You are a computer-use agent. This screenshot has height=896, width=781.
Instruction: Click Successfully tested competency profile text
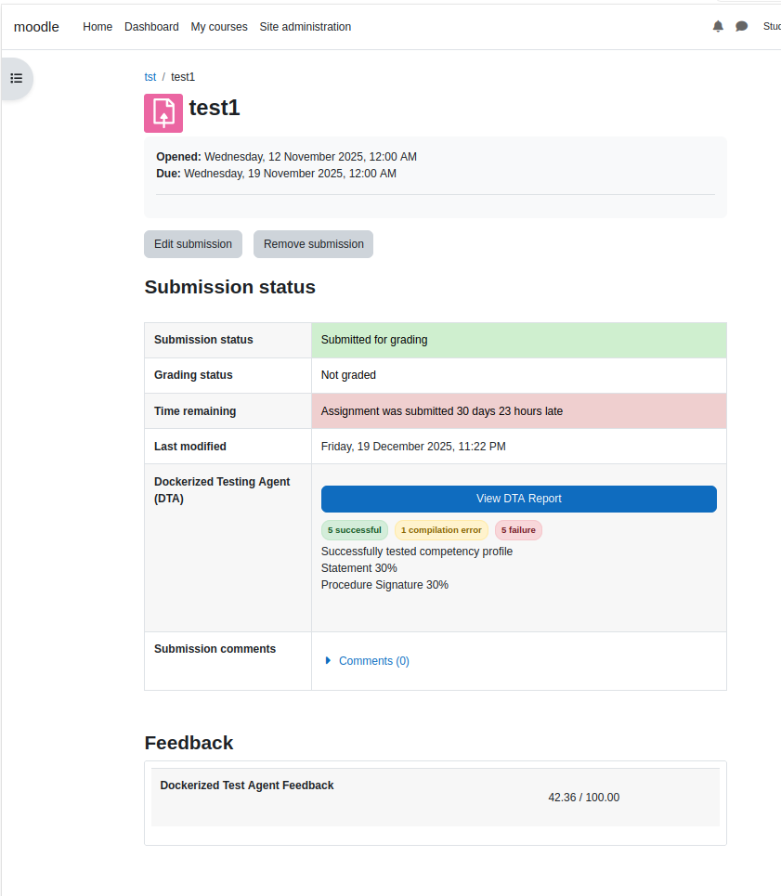pyautogui.click(x=416, y=552)
